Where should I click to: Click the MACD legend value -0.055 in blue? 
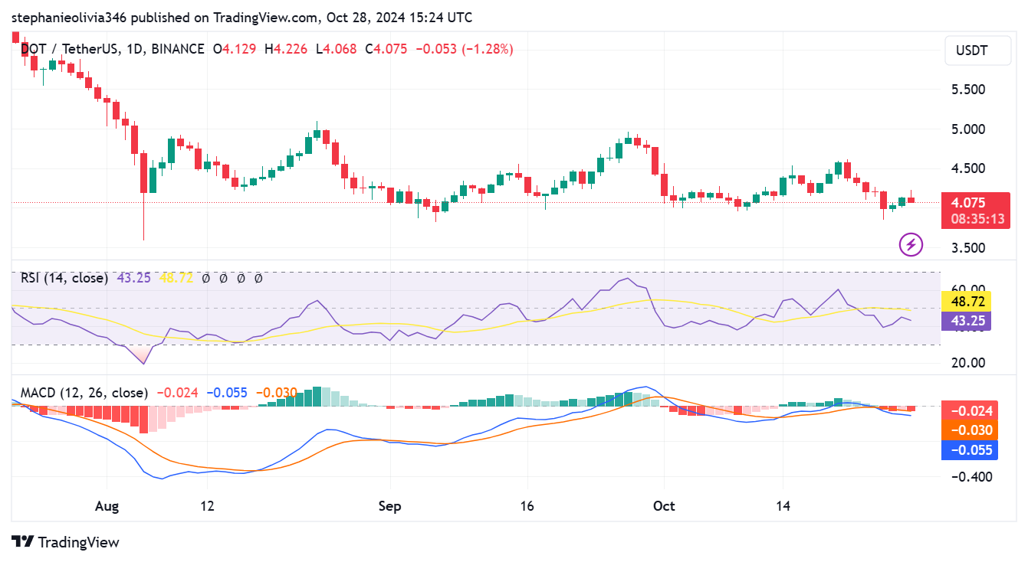pyautogui.click(x=227, y=393)
